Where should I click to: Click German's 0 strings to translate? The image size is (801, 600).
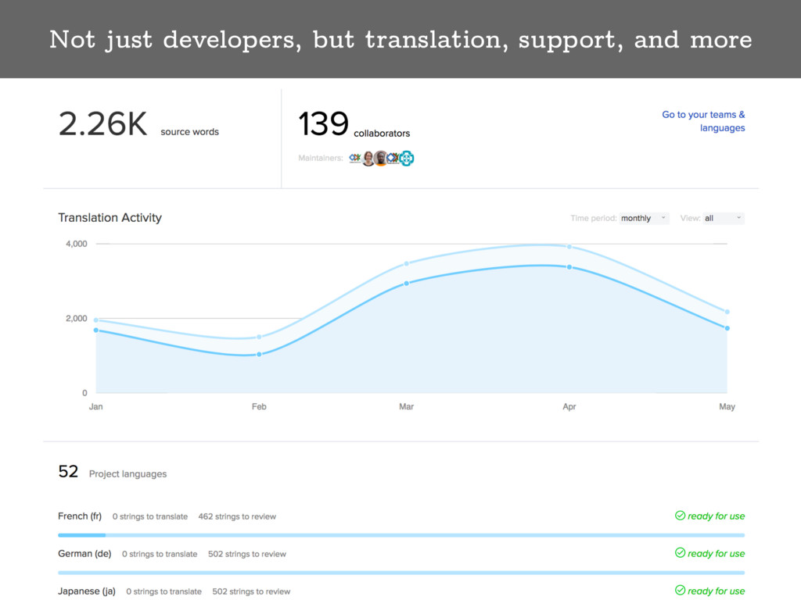pyautogui.click(x=160, y=554)
